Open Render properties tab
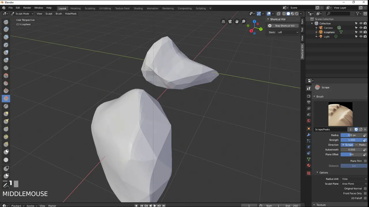 (309, 96)
